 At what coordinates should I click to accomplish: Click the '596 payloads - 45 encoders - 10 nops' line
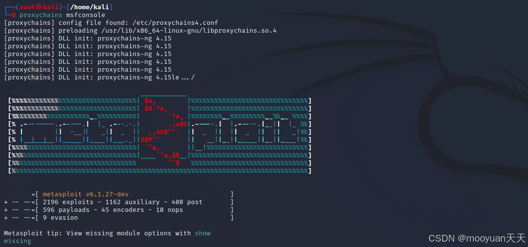coord(113,209)
